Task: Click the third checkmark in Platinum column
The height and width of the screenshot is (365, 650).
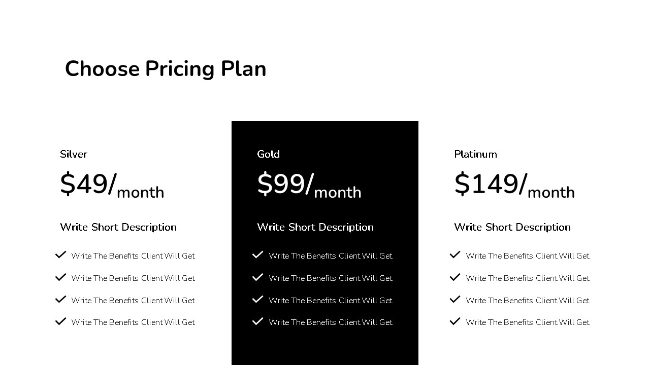Action: [455, 299]
